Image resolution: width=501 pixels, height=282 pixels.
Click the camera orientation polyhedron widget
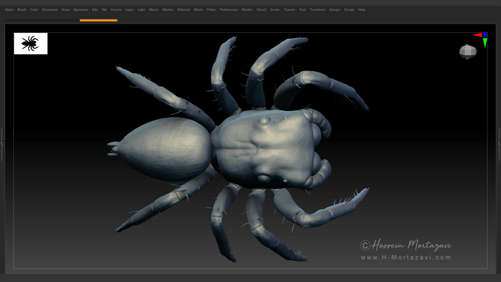pyautogui.click(x=468, y=52)
